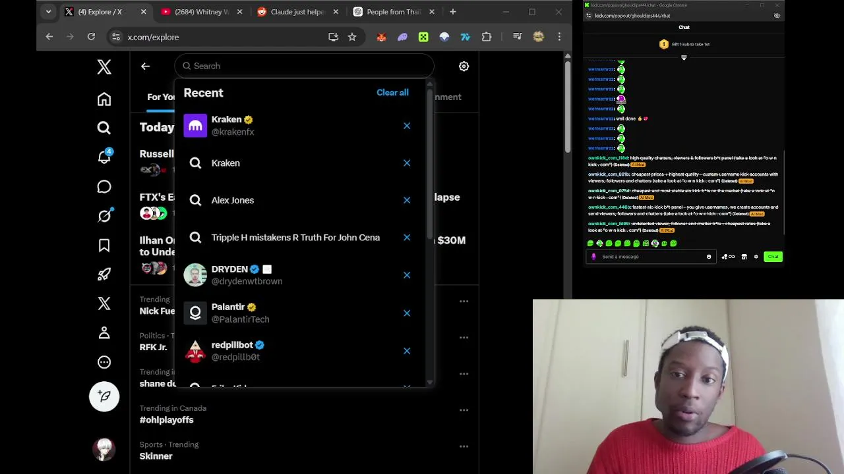Click the eye-slash icon in Kick address bar
The image size is (844, 474).
777,15
